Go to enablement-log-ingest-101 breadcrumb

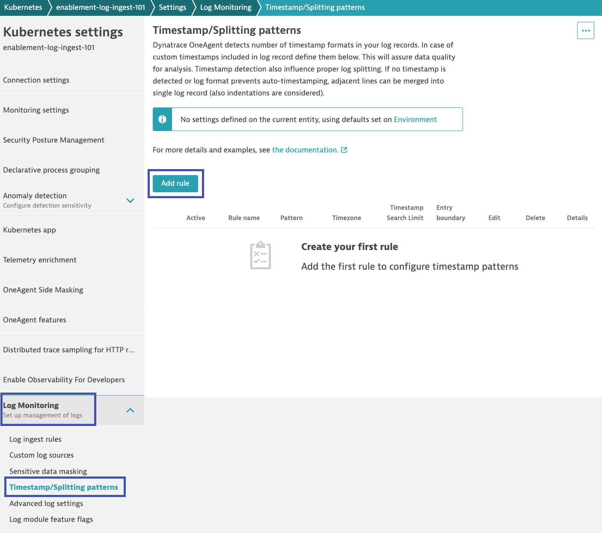tap(101, 7)
